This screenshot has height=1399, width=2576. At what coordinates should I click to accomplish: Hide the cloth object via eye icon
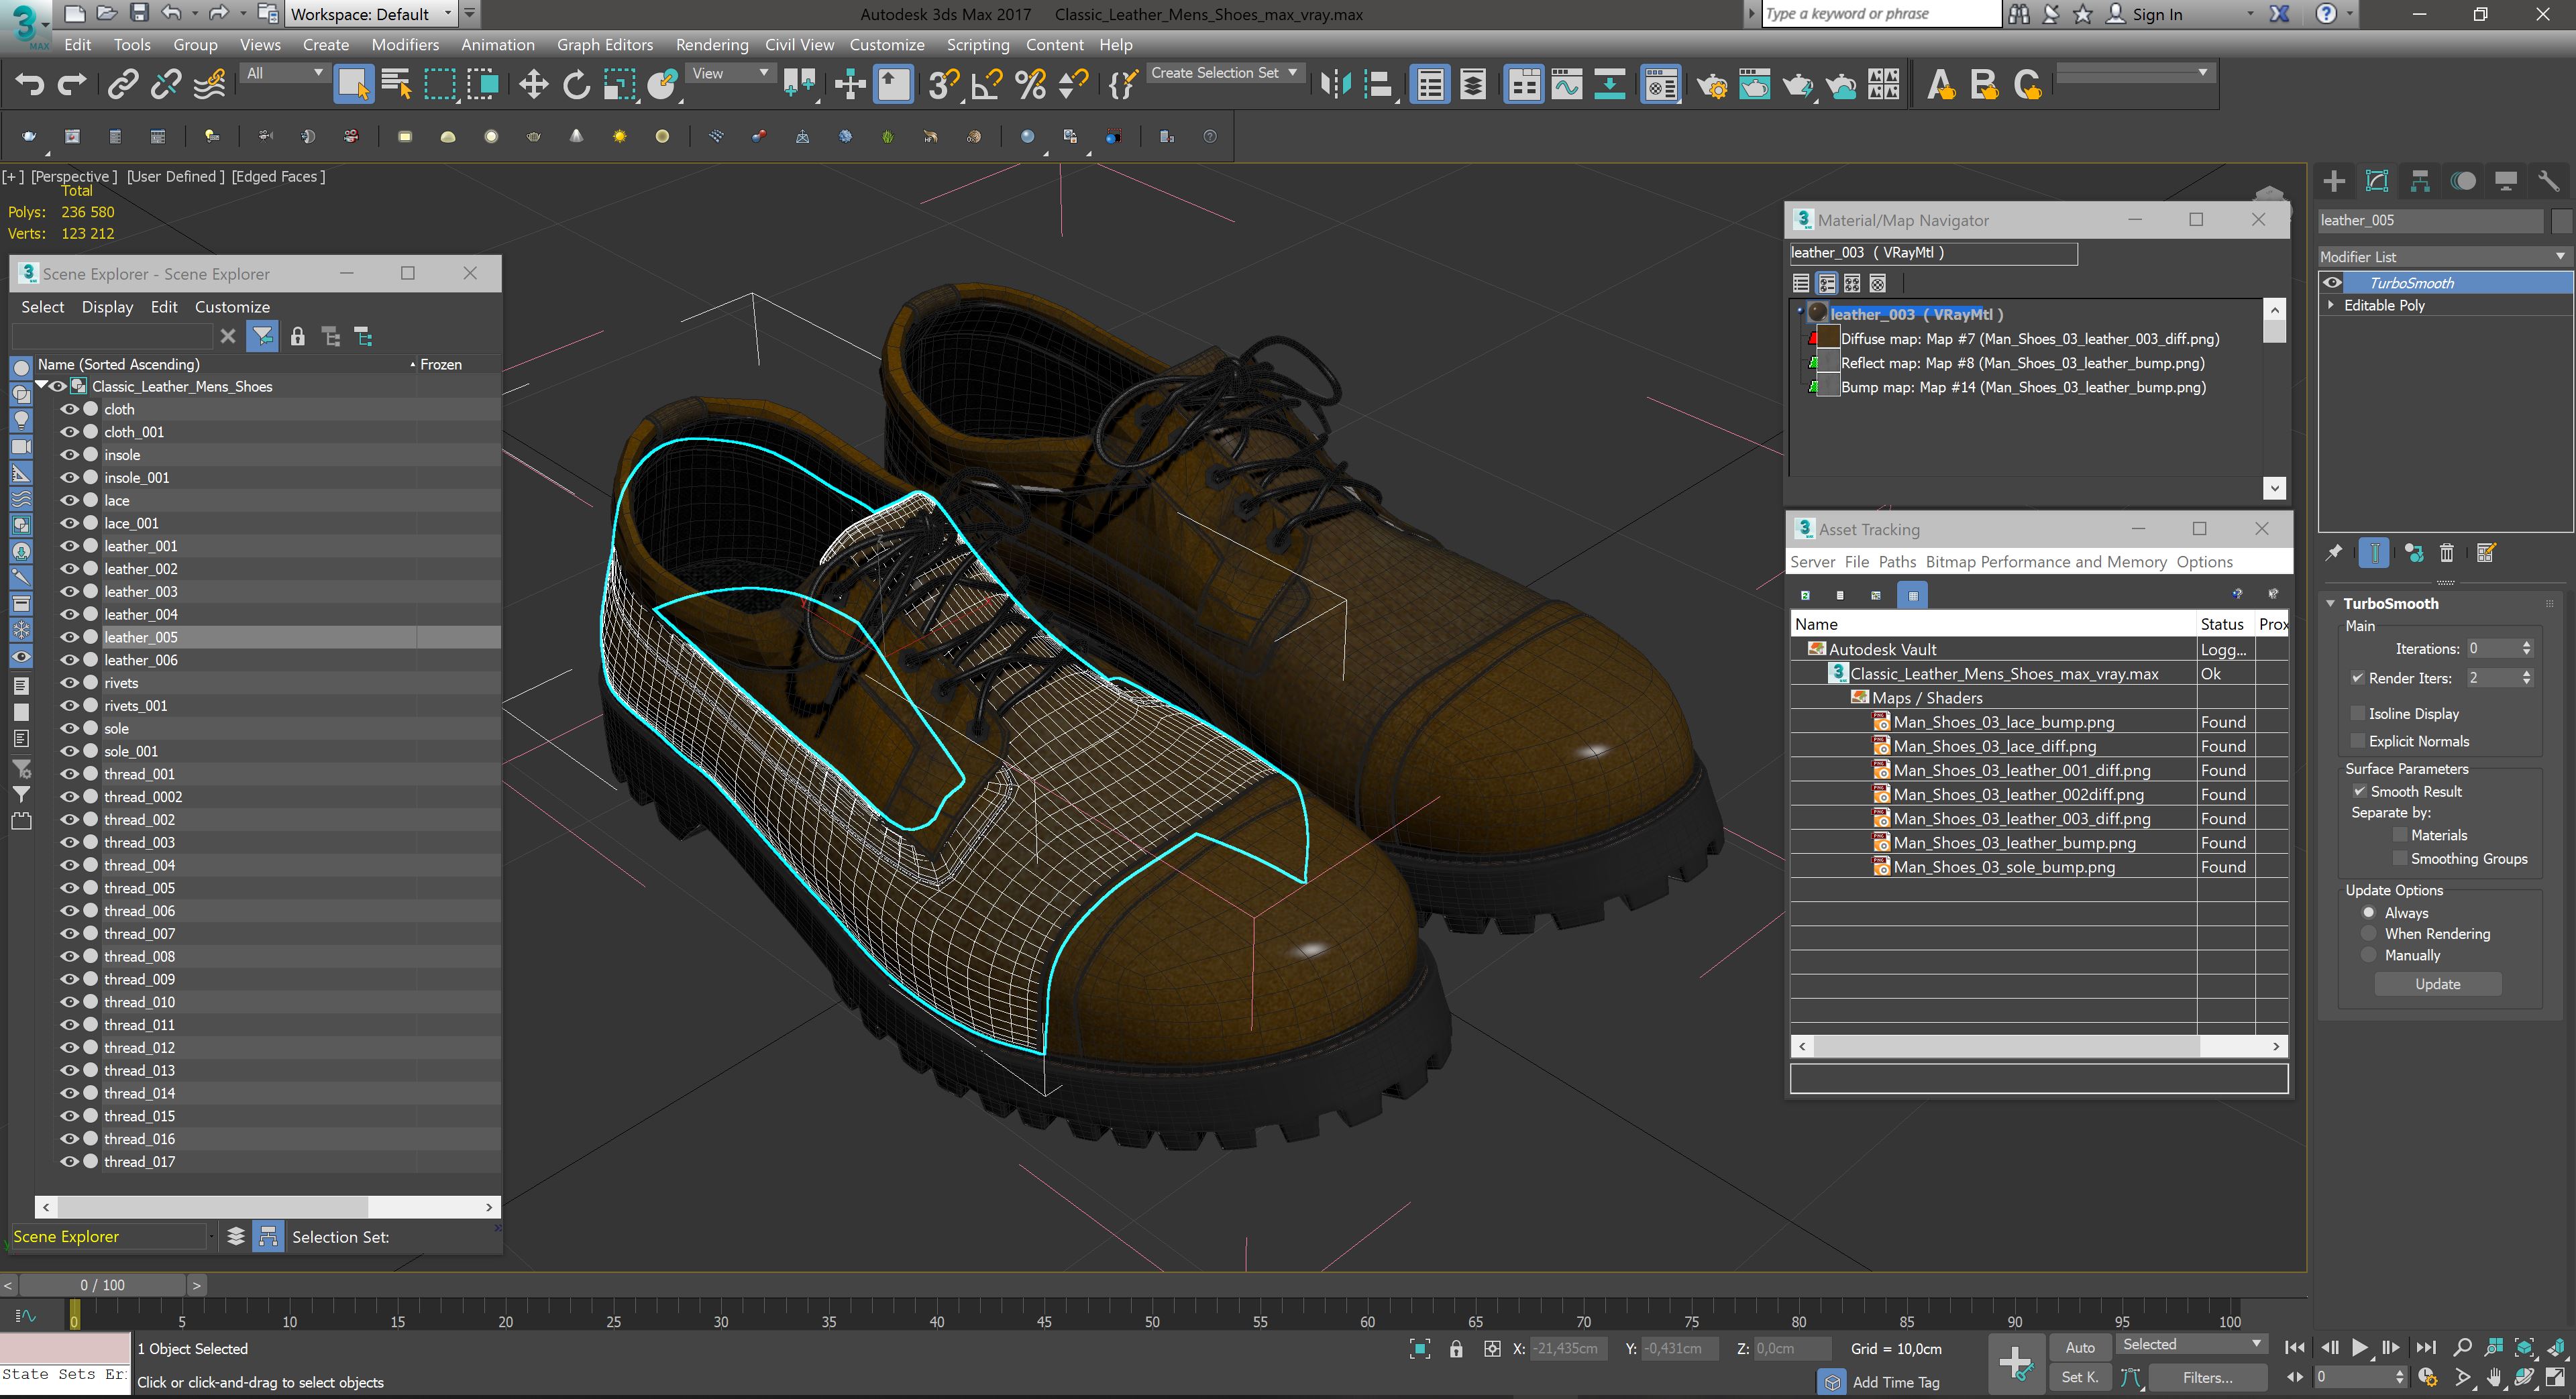tap(69, 409)
